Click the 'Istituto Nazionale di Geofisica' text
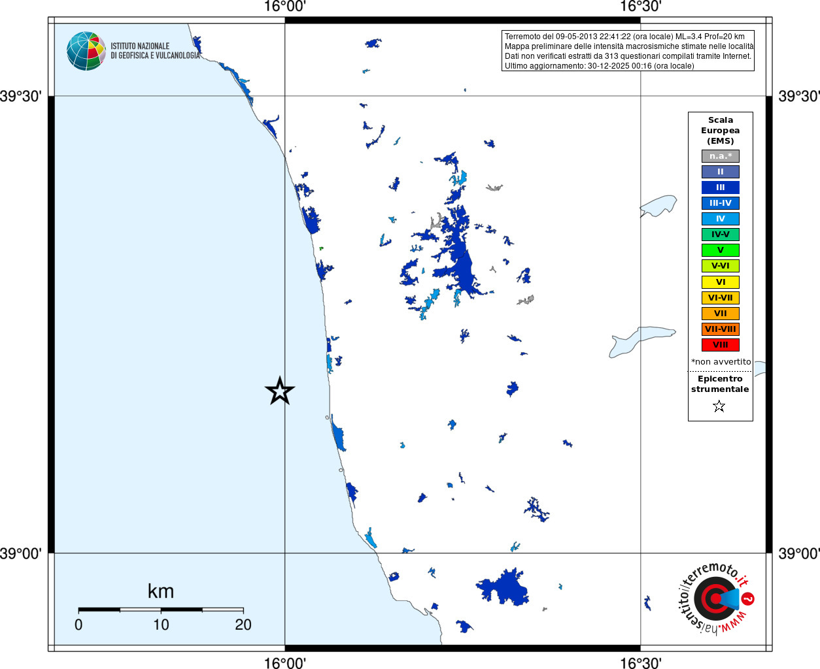Image resolution: width=820 pixels, height=669 pixels. (x=155, y=51)
